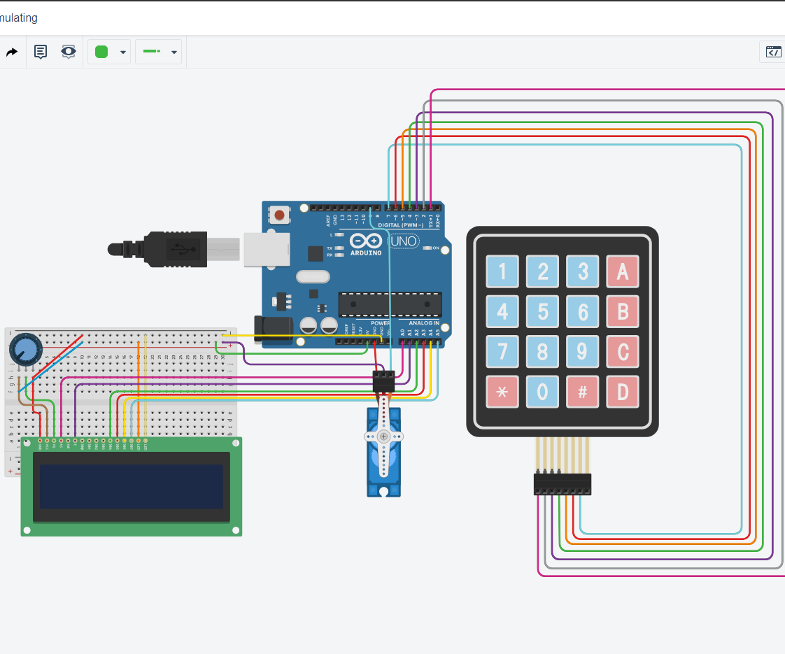Select the potentiometer knob on breadboard
This screenshot has width=785, height=654.
tap(25, 350)
